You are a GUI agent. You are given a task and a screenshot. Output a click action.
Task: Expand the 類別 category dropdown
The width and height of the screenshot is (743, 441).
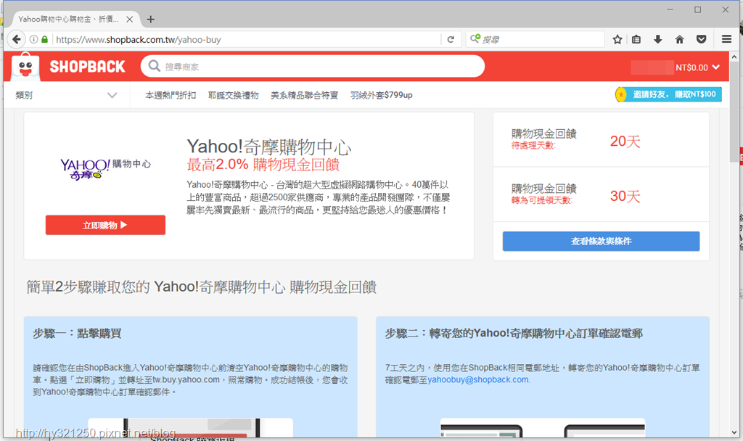[x=66, y=95]
